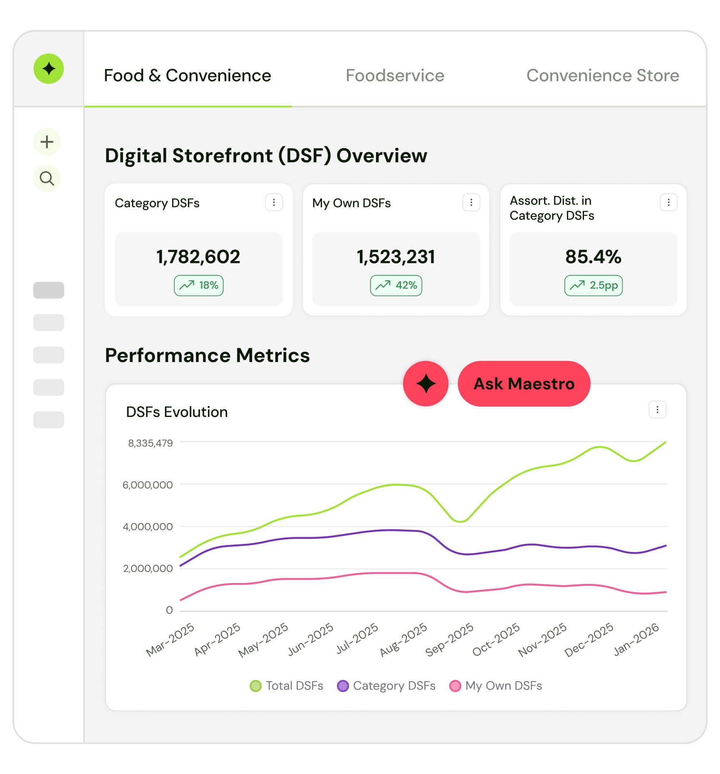Click the 2.5pp trend badge
The width and height of the screenshot is (720, 774).
point(594,285)
